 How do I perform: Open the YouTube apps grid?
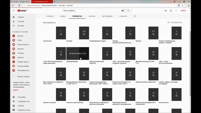click(171, 11)
